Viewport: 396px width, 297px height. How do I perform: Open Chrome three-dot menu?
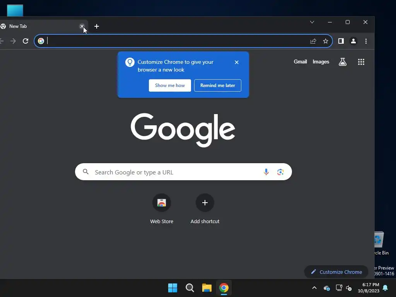[x=366, y=41]
